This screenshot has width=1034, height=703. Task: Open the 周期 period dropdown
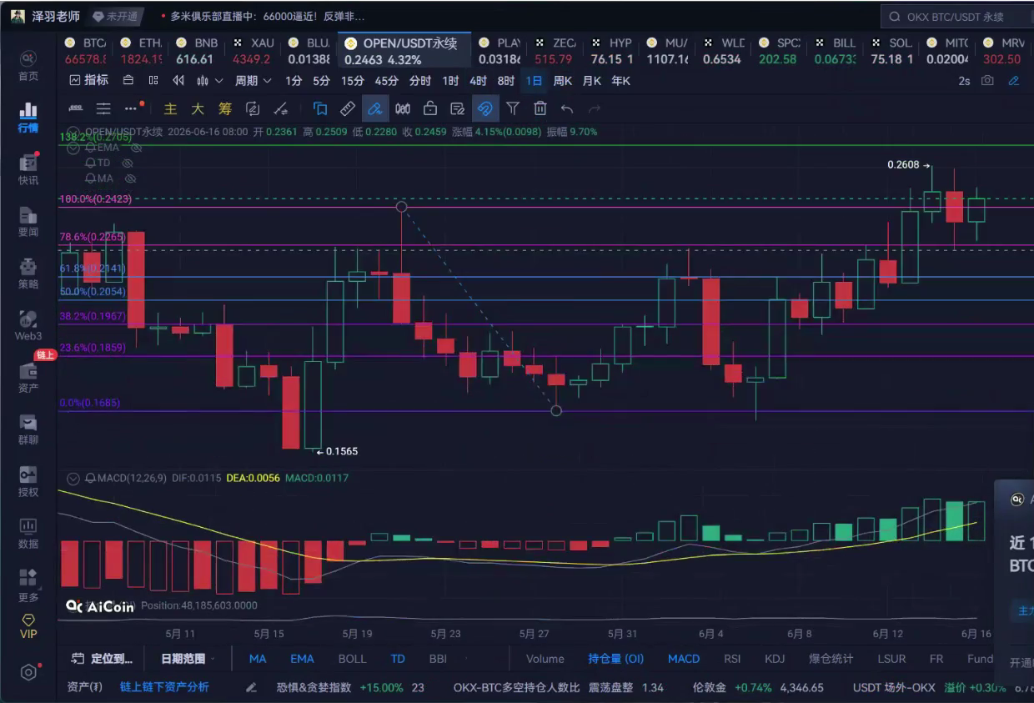pyautogui.click(x=253, y=81)
